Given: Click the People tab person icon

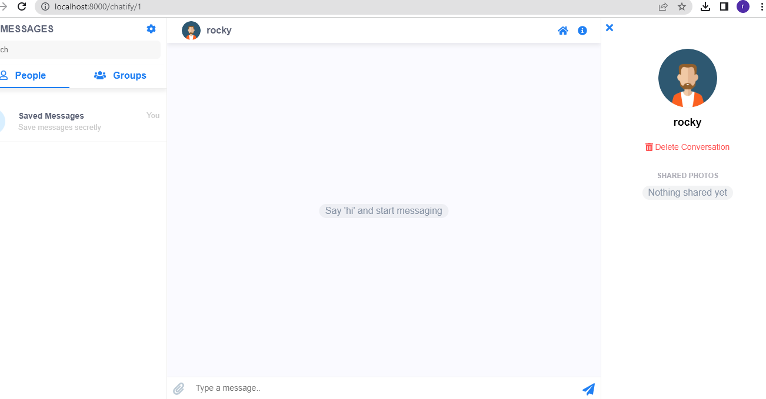Looking at the screenshot, I should pos(5,75).
